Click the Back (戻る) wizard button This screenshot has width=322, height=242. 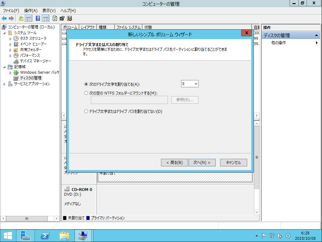[174, 163]
